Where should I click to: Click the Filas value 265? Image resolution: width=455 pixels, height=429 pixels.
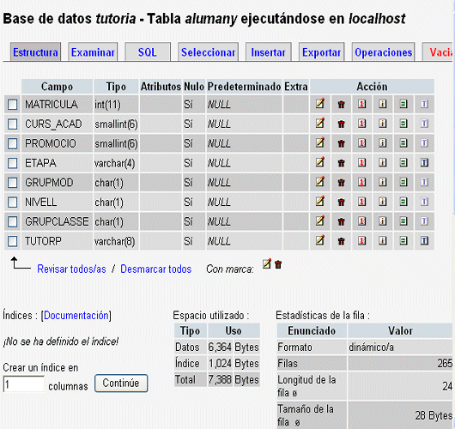coord(445,364)
